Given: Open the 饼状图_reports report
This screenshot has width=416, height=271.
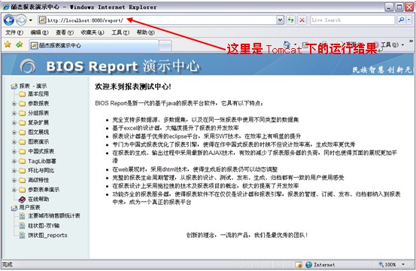Looking at the screenshot, I should click(47, 235).
